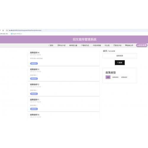Open the 政策名称14 policy entry
The height and width of the screenshot is (148, 148).
35,53
